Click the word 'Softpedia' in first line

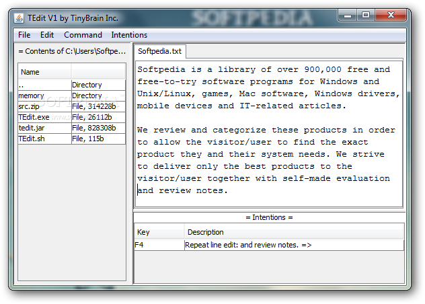coord(161,69)
